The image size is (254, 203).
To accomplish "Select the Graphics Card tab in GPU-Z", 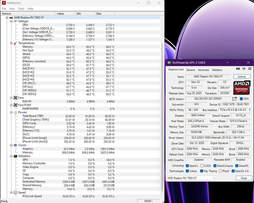I will [176, 69].
